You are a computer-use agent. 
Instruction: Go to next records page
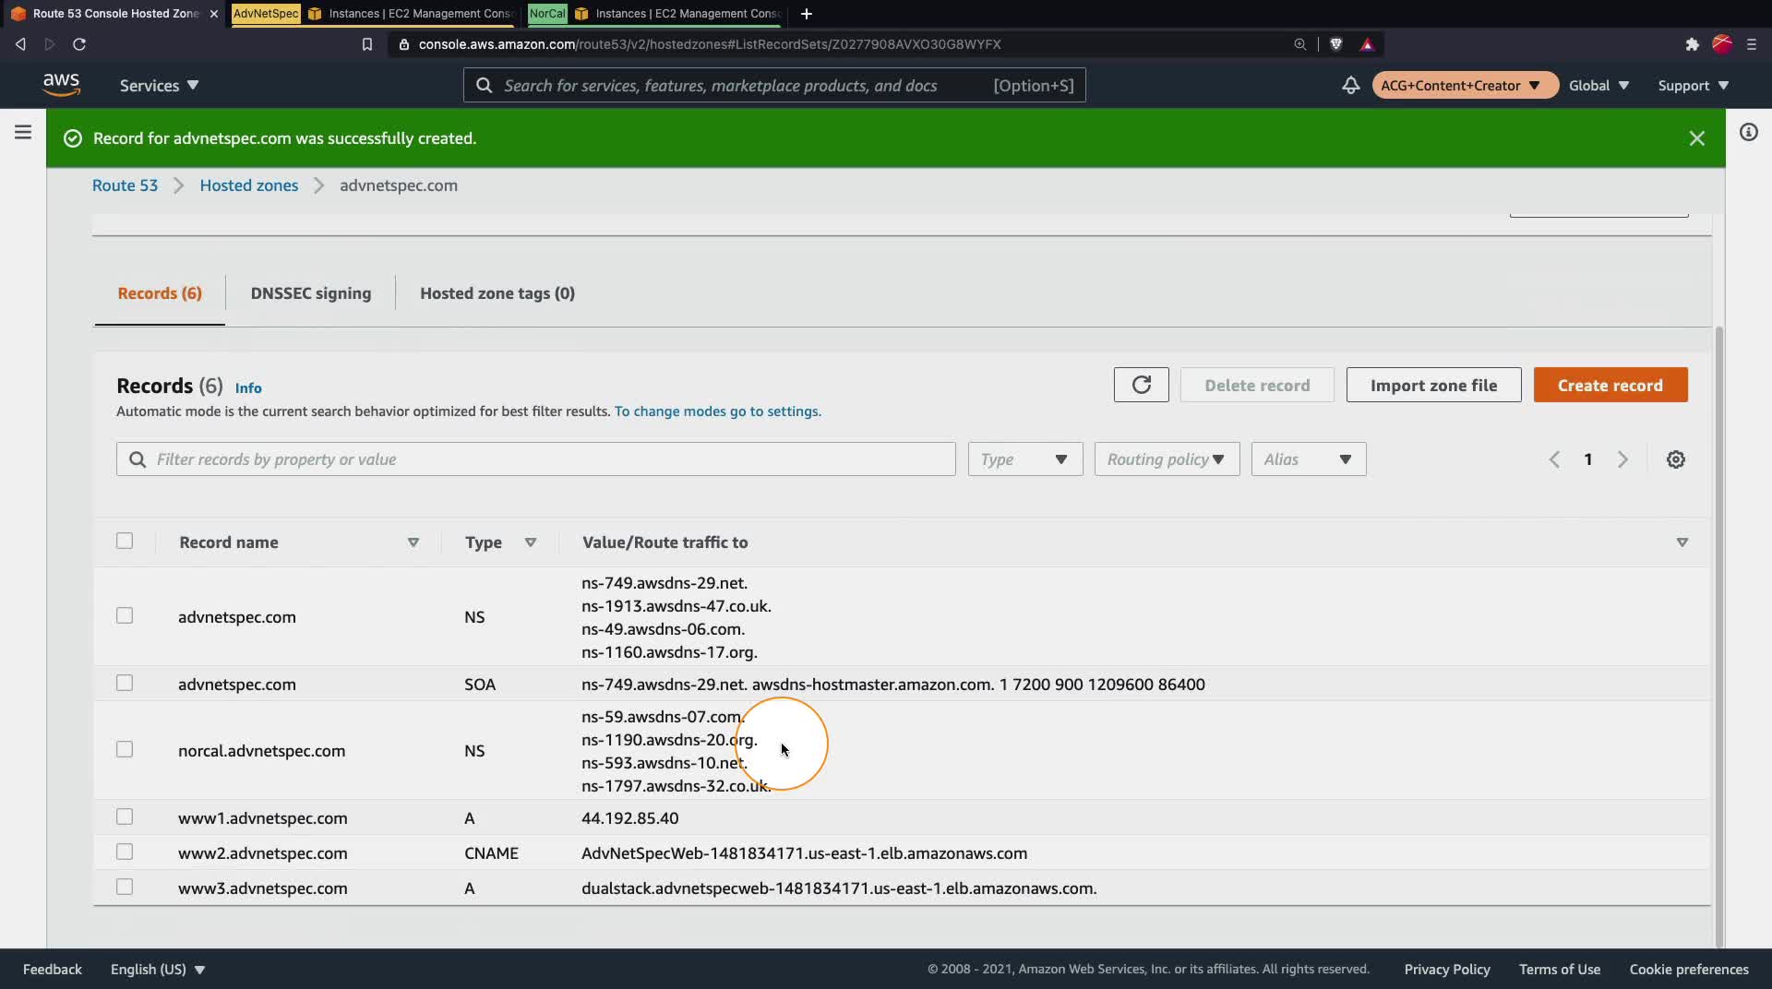1622,459
